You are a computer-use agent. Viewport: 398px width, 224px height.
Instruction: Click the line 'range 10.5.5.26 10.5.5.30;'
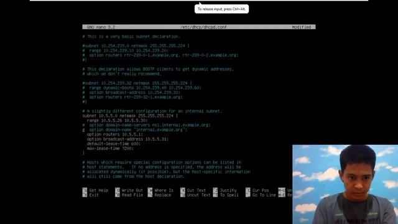click(118, 120)
